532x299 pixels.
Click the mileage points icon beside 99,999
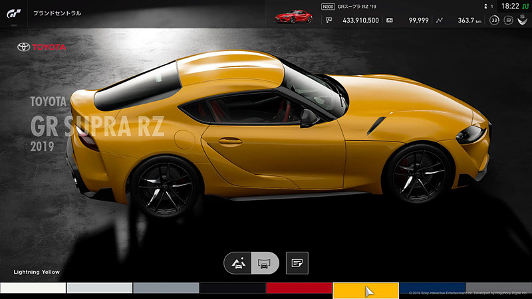tap(390, 21)
